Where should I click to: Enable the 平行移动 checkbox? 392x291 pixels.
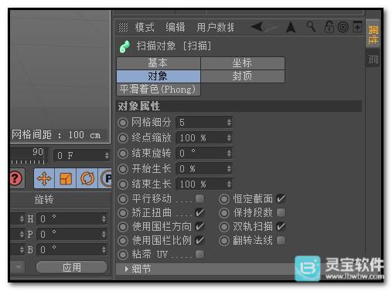(x=200, y=198)
